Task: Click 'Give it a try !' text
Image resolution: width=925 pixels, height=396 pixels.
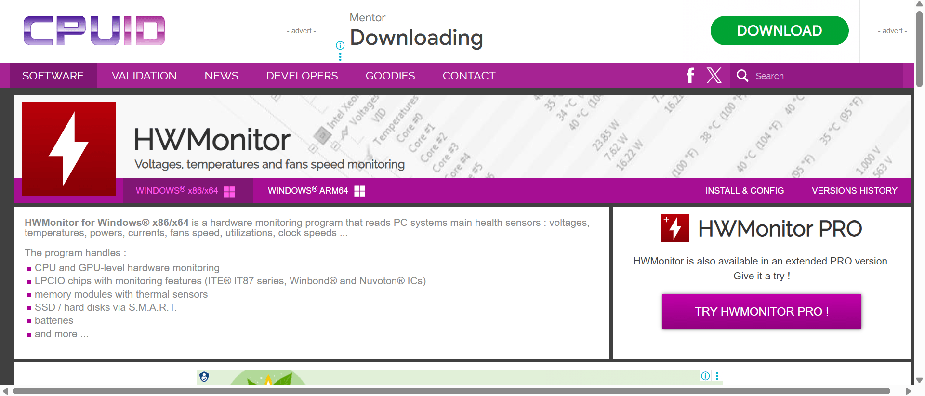Action: pos(762,276)
